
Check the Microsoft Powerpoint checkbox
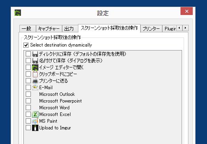point(28,101)
